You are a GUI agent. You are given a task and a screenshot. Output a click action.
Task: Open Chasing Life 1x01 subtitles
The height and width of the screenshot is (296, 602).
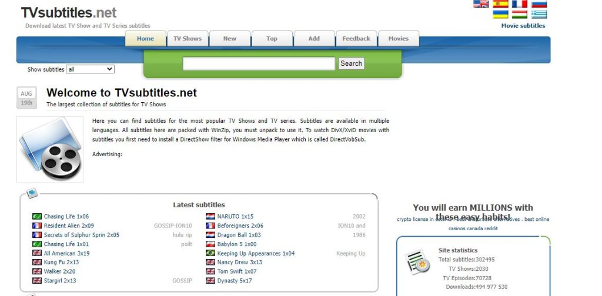coord(66,244)
